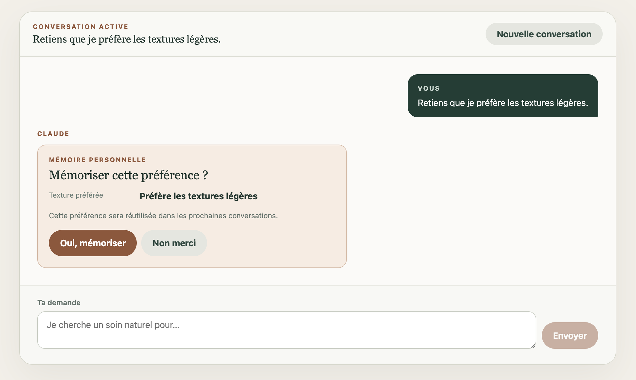The width and height of the screenshot is (636, 380).
Task: Click the note about prochaines conversations
Action: click(x=163, y=216)
